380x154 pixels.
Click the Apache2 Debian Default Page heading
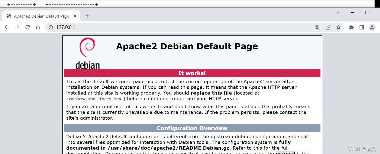click(x=187, y=46)
